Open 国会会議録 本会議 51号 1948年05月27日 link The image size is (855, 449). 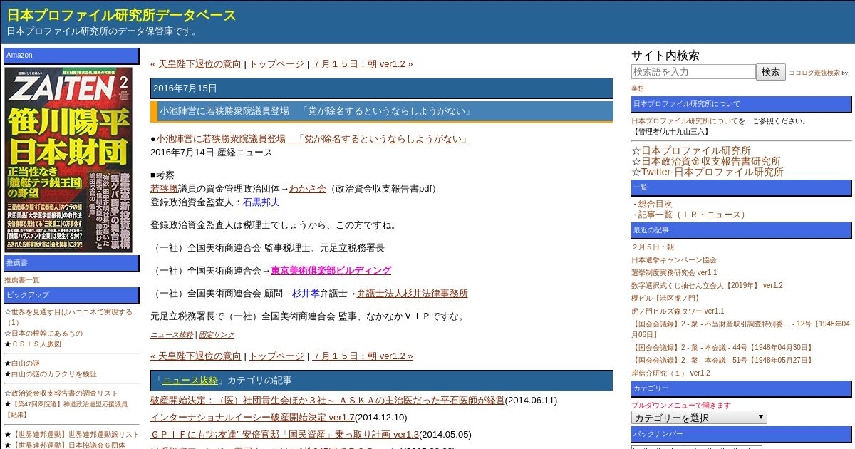(x=722, y=361)
